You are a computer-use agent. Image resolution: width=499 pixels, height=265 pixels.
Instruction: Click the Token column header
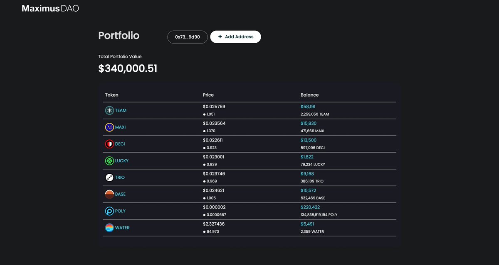coord(111,95)
